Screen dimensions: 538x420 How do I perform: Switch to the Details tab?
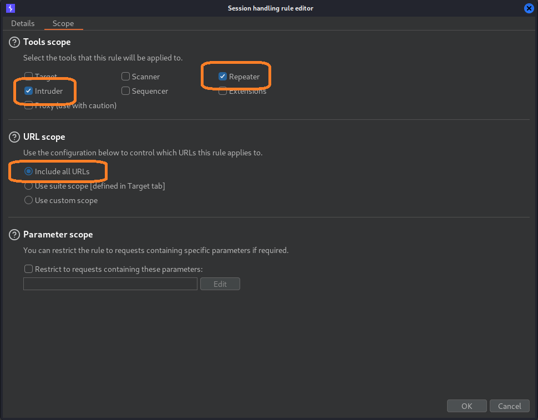[x=23, y=23]
